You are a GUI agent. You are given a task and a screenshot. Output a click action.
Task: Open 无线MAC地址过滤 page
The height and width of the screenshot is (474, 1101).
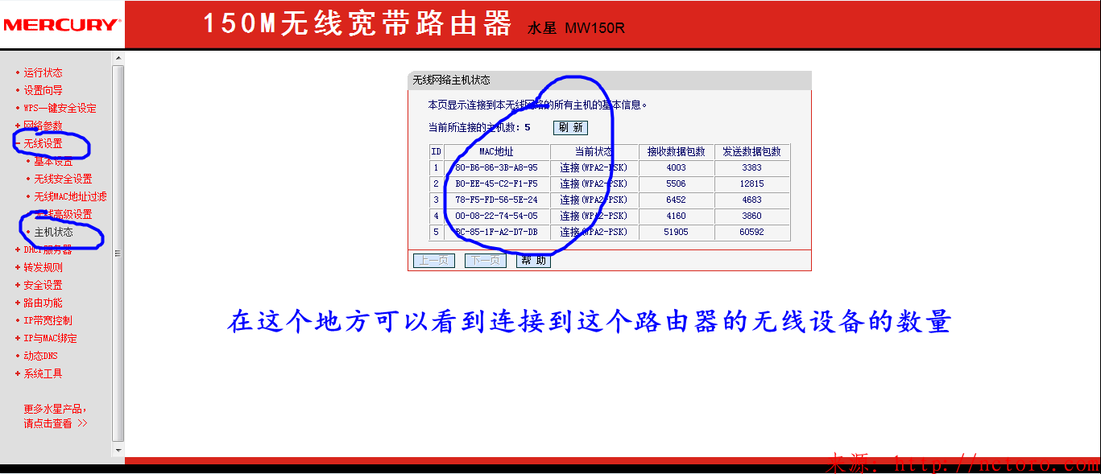pyautogui.click(x=70, y=196)
